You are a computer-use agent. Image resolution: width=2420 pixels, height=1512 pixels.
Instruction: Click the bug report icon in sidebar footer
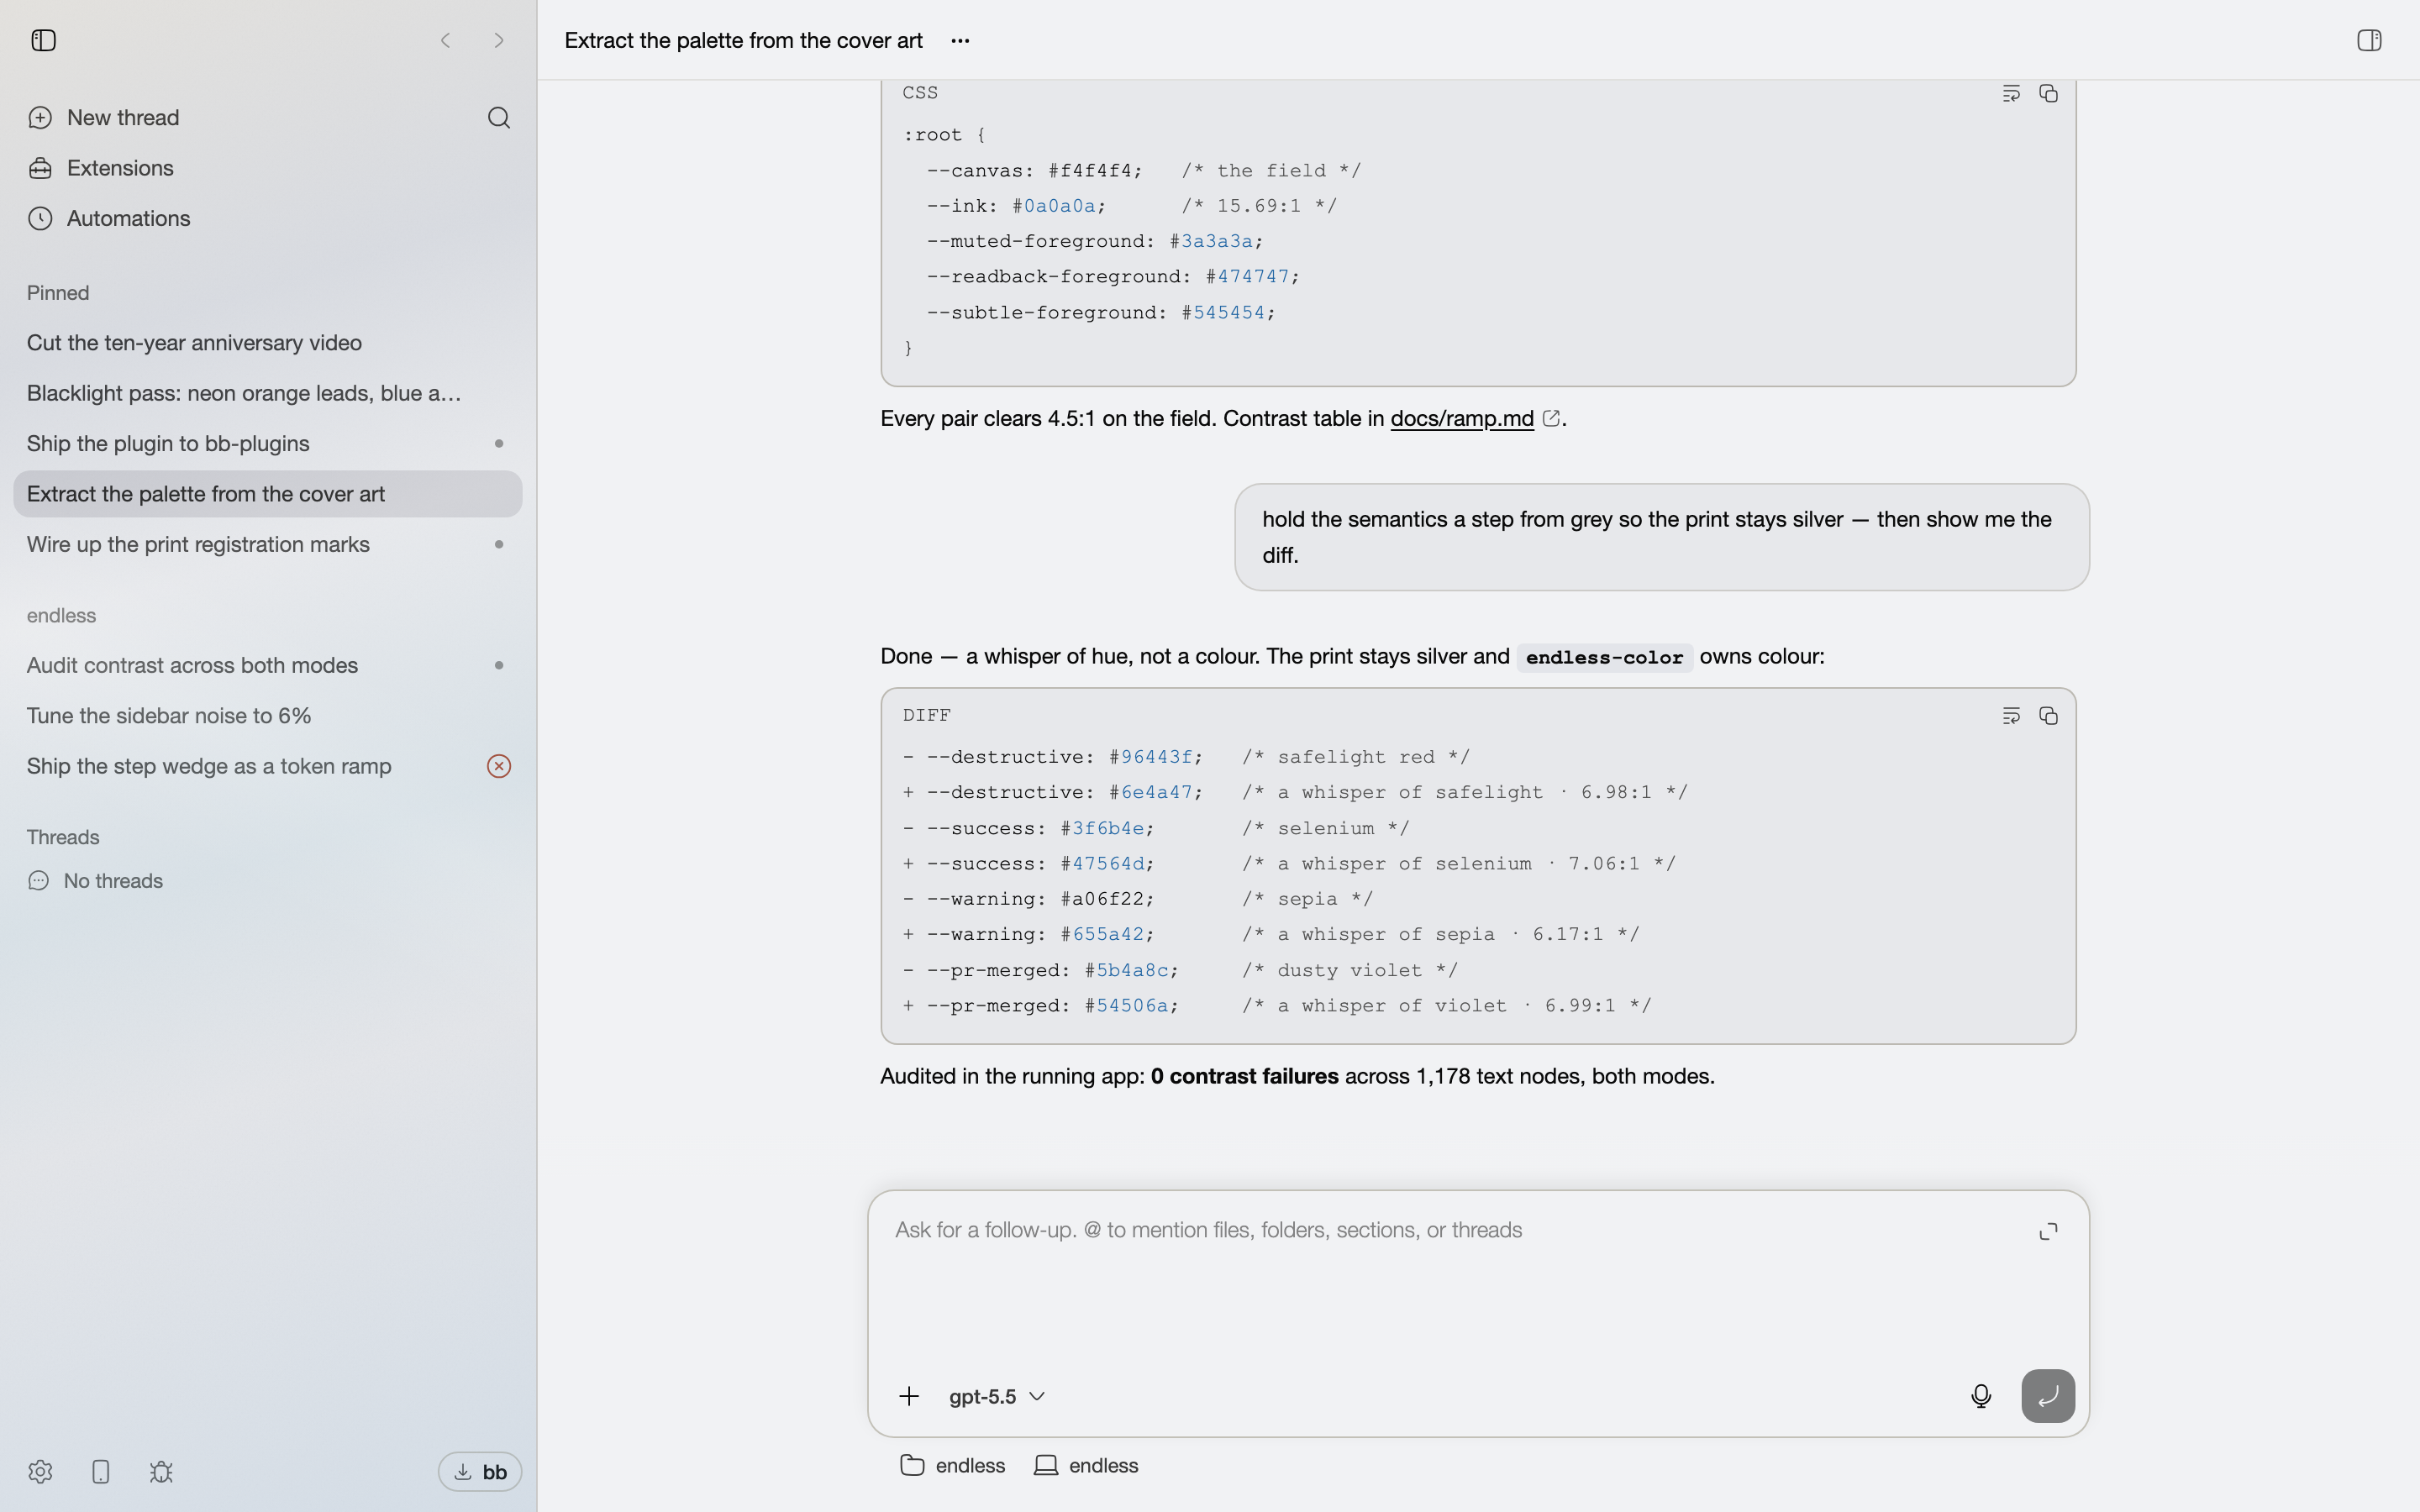click(x=161, y=1472)
